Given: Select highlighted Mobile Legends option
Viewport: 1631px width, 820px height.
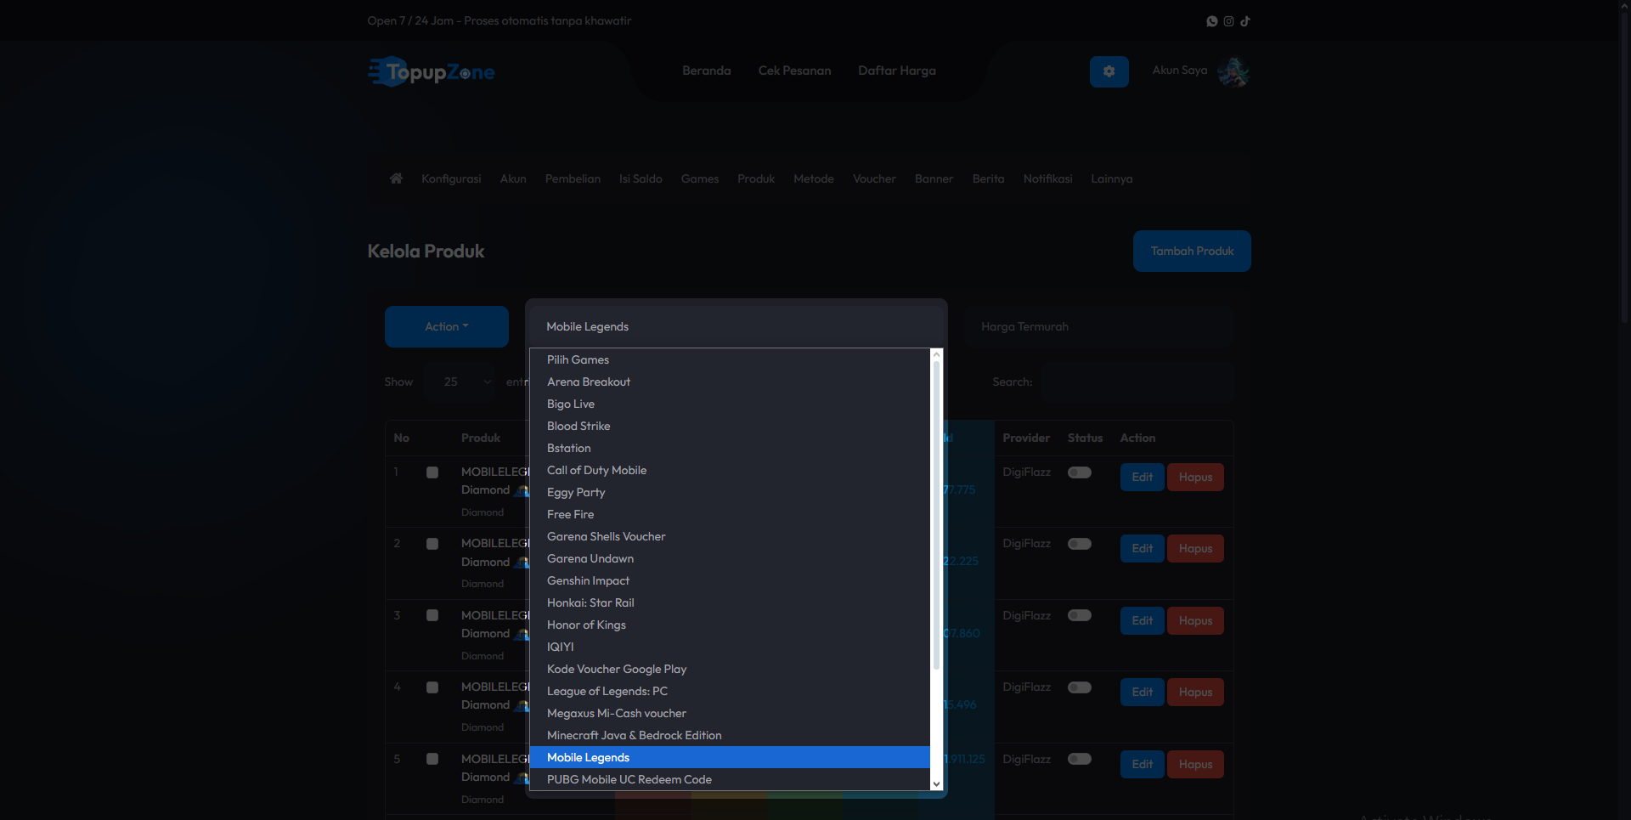Looking at the screenshot, I should tap(730, 757).
